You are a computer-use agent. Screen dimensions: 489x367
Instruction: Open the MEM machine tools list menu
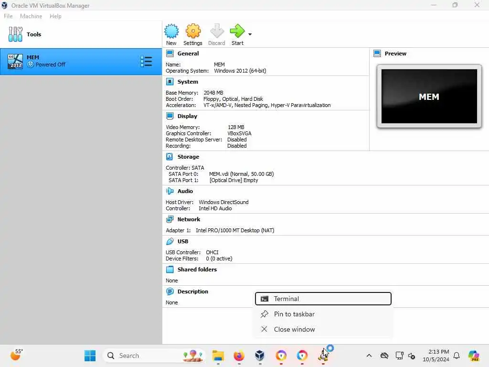146,62
